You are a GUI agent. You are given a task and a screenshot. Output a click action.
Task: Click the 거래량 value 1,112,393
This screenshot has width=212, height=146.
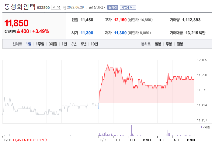(x=191, y=20)
